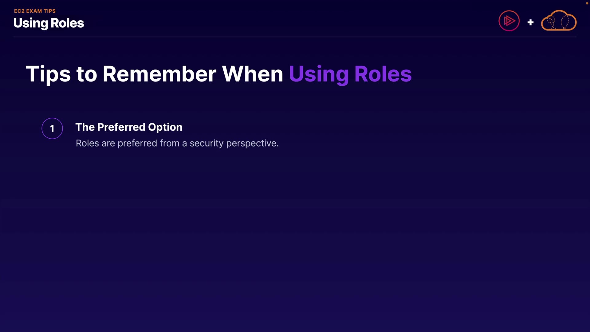The width and height of the screenshot is (590, 332).
Task: Click the small orange dot in the corner
Action: [587, 3]
